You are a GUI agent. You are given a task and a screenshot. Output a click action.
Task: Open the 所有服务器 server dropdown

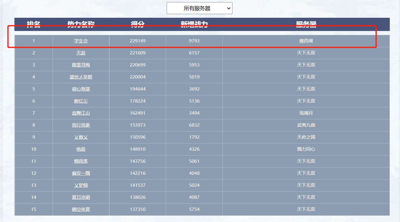click(x=199, y=8)
